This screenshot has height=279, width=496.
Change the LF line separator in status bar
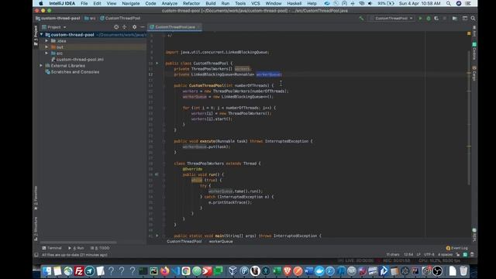418,255
